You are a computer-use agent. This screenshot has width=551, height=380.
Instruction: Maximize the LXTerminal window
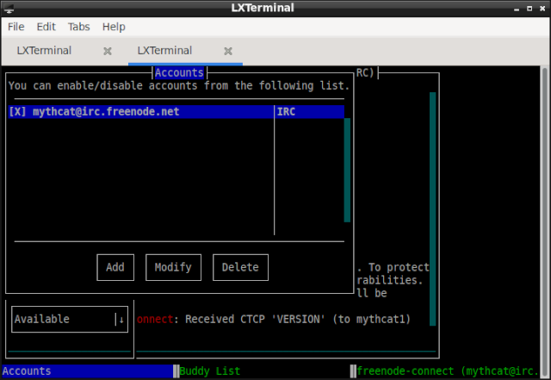pos(529,9)
